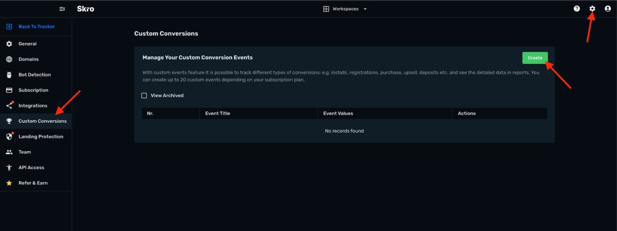Open settings via the gear icon

[x=592, y=9]
